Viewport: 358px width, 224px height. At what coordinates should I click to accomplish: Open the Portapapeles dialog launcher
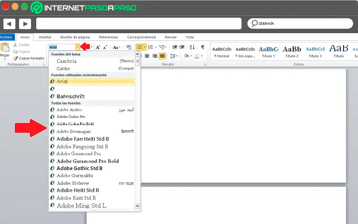click(43, 65)
